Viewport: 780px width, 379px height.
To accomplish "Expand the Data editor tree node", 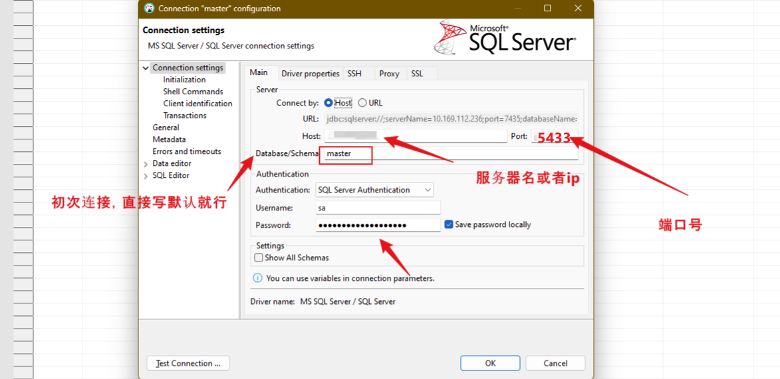I will [145, 163].
